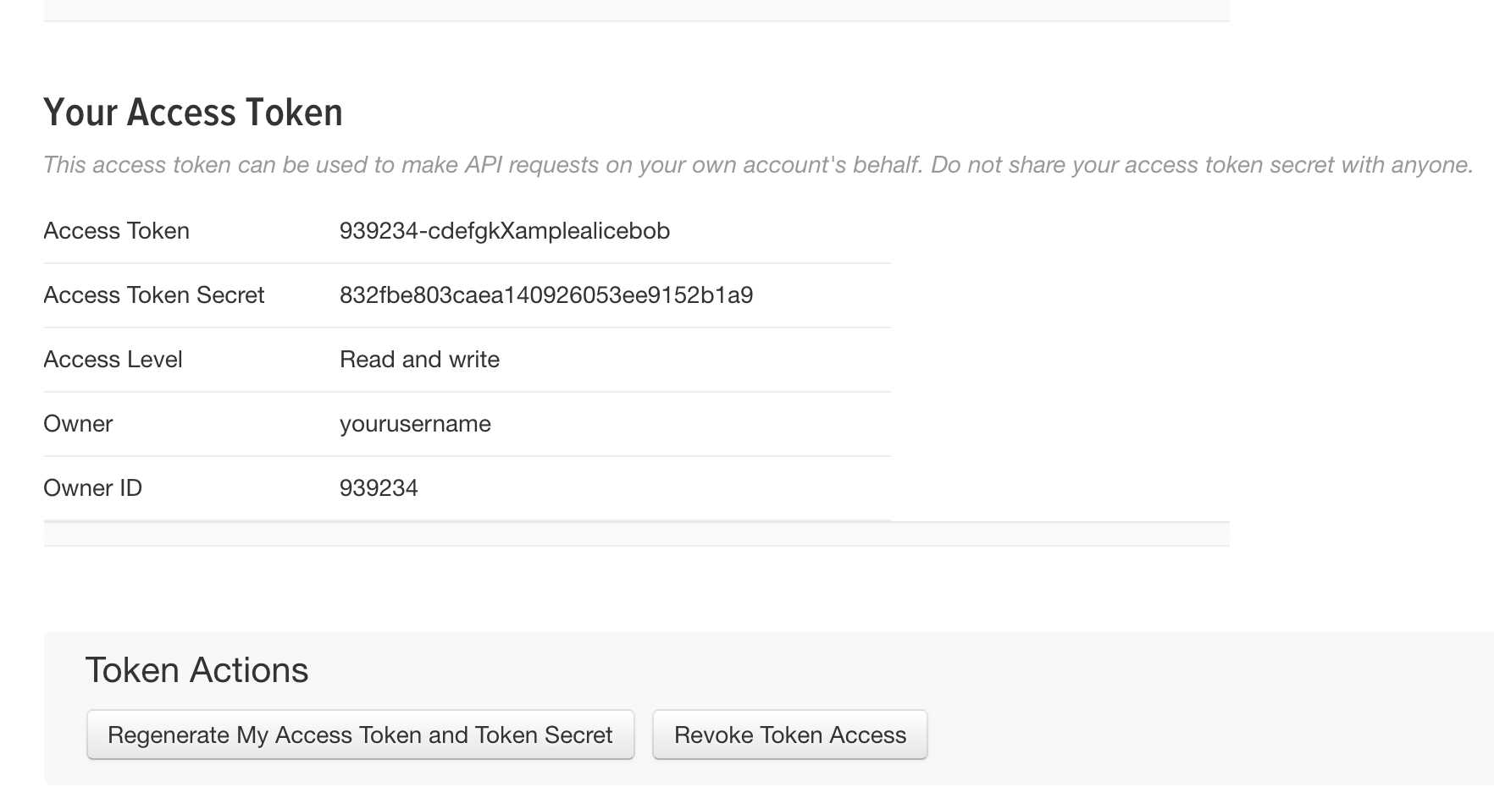Select the access token secret value 832fbe803caea140926053ee9152b1a9
The width and height of the screenshot is (1494, 809).
546,295
